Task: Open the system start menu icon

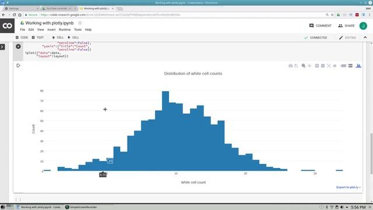Action: [x=2, y=207]
